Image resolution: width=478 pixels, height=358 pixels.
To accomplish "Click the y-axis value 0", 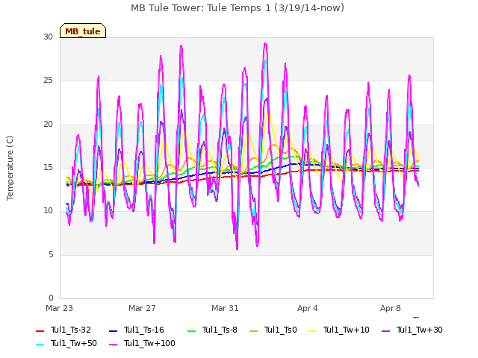I will [x=51, y=298].
